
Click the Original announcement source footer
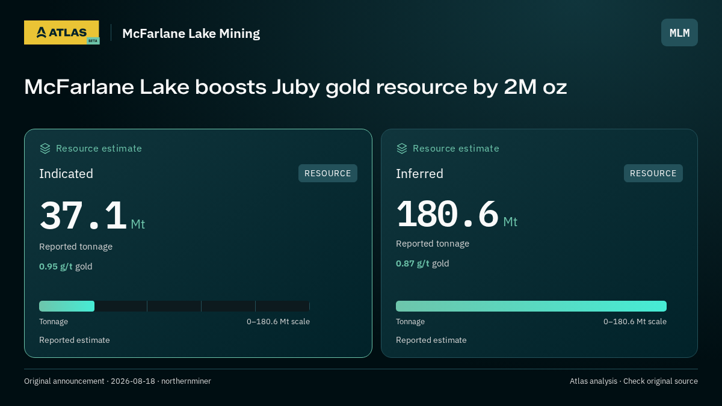pyautogui.click(x=117, y=381)
